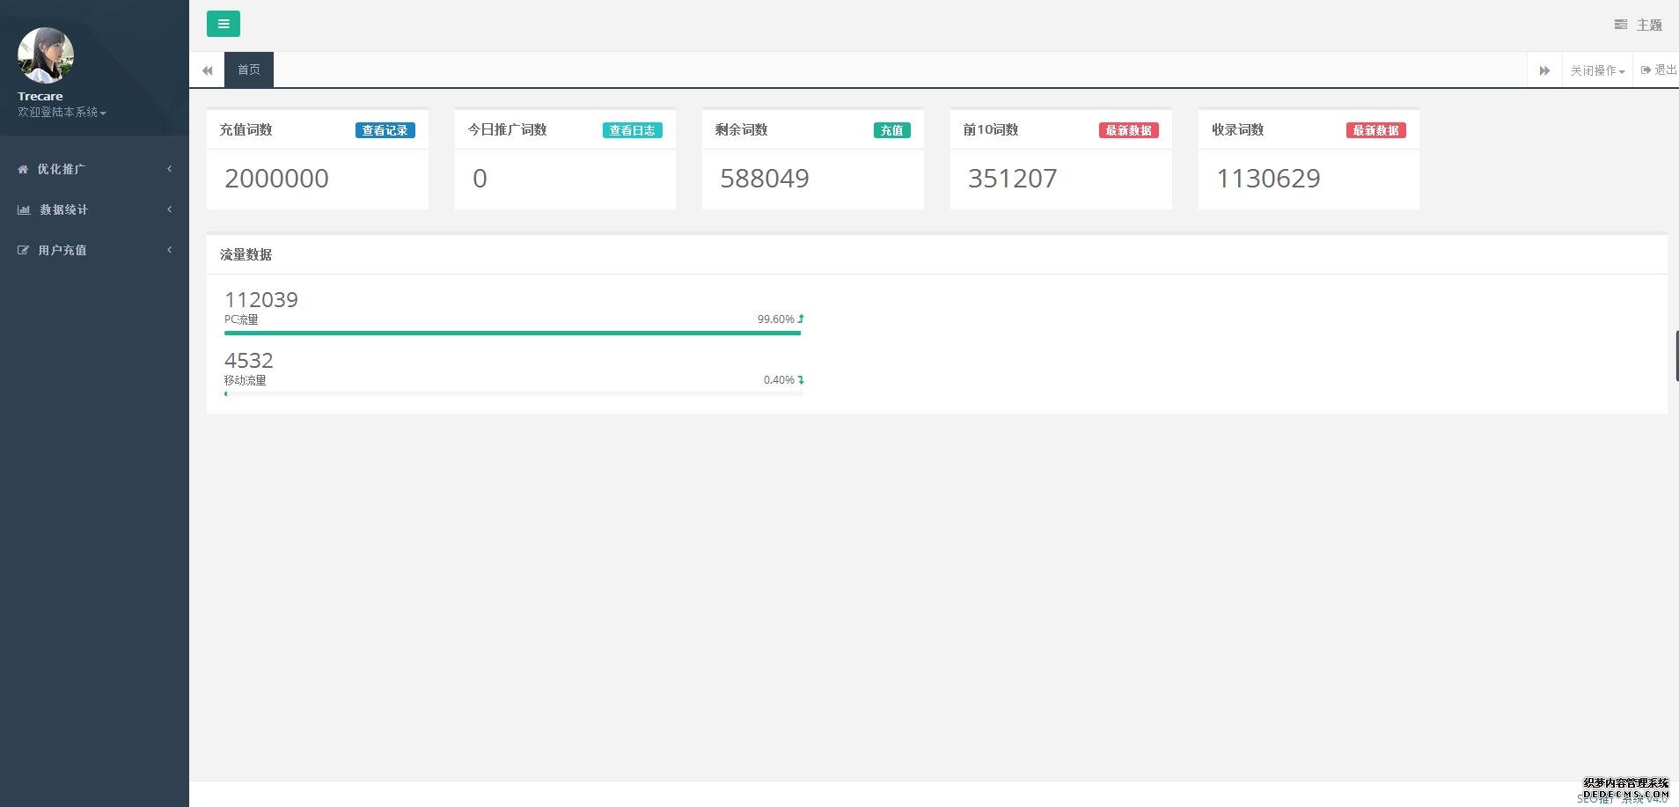Click the user avatar picture
This screenshot has height=807, width=1679.
[x=45, y=55]
